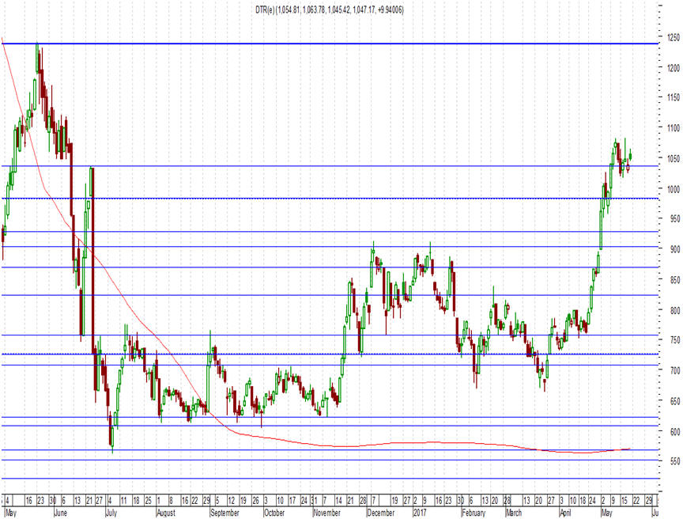This screenshot has height=519, width=683.
Task: Click the 1000 price axis label
Action: (x=674, y=189)
